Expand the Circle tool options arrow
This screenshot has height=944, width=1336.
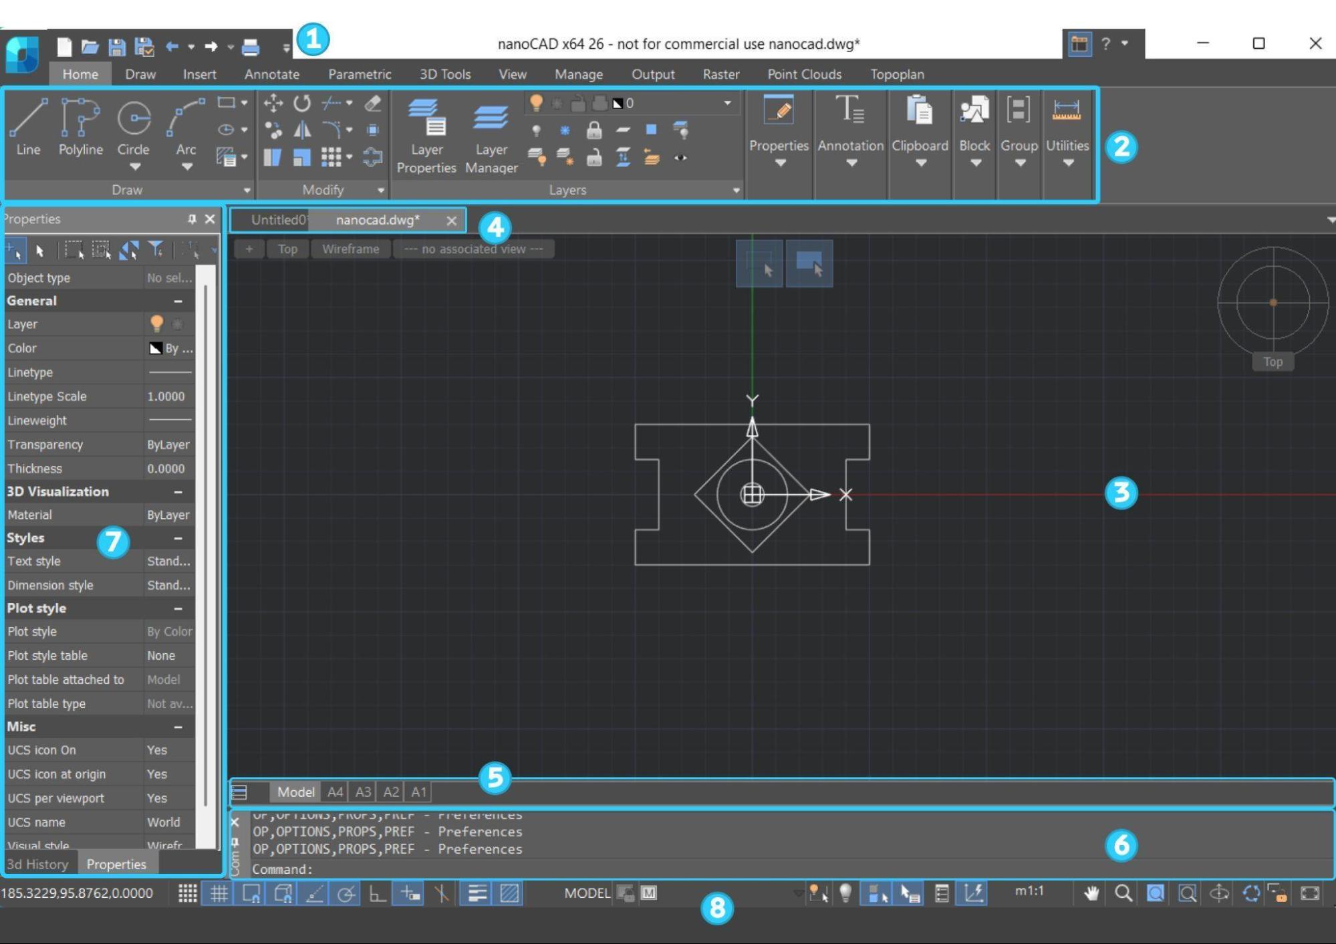click(x=135, y=166)
